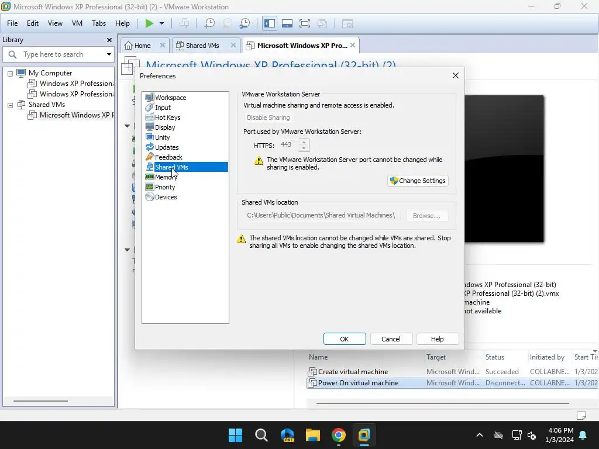Open the File menu

pos(12,23)
